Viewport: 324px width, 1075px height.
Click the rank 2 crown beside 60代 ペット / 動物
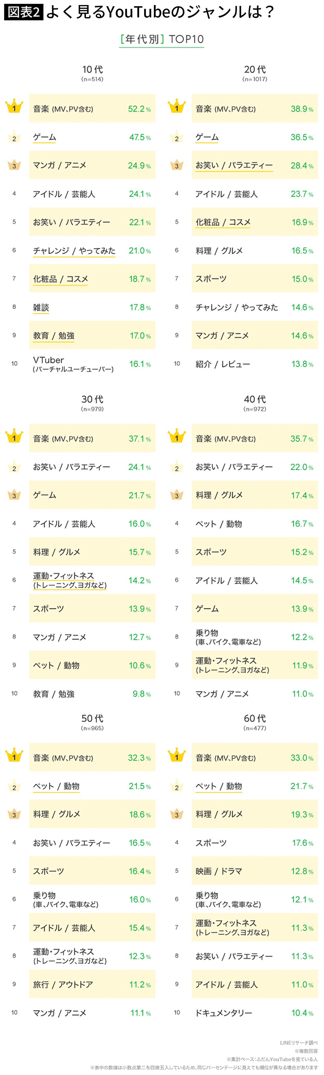pos(177,787)
